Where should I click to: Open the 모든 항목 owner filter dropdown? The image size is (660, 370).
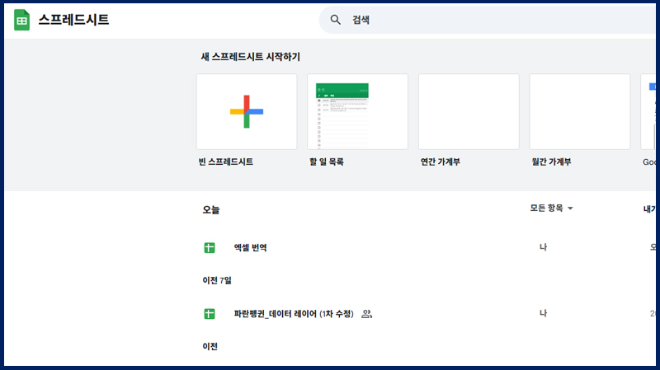pos(551,208)
